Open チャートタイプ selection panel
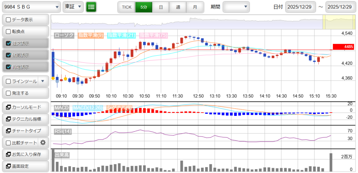The height and width of the screenshot is (173, 358). point(26,131)
